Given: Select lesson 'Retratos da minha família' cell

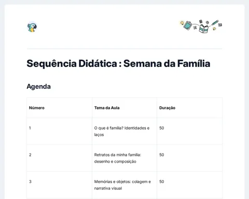Looking at the screenshot, I should (x=118, y=158).
